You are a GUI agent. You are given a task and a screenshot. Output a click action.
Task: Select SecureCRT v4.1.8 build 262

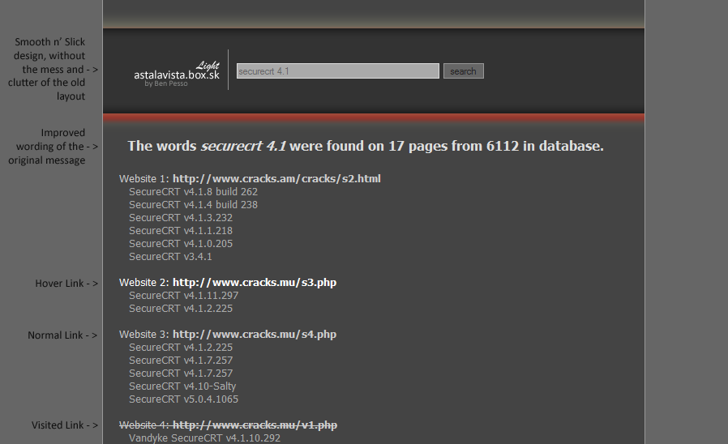[x=193, y=191]
